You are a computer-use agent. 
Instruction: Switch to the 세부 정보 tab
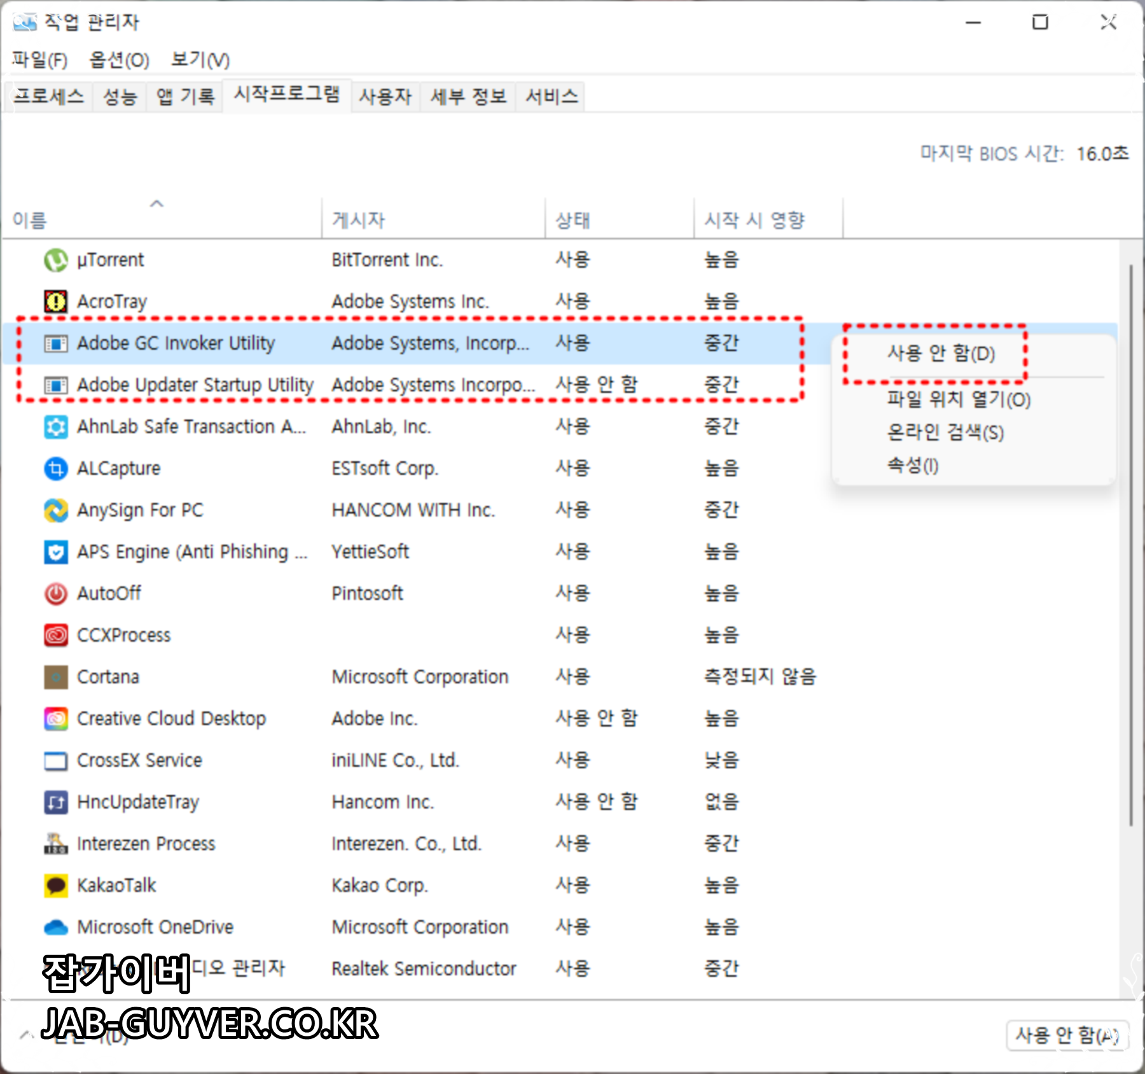click(x=468, y=97)
